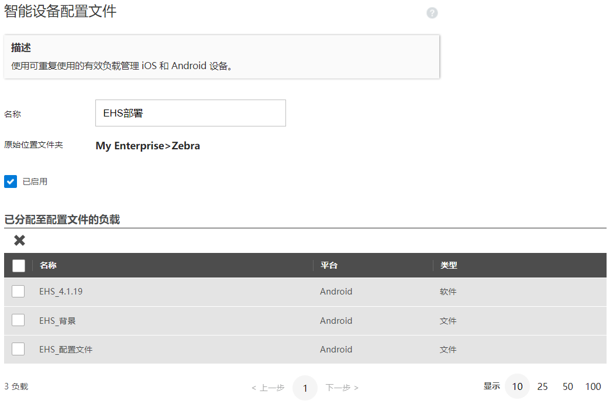613x404 pixels.
Task: Show 50 items per page
Action: tap(568, 386)
